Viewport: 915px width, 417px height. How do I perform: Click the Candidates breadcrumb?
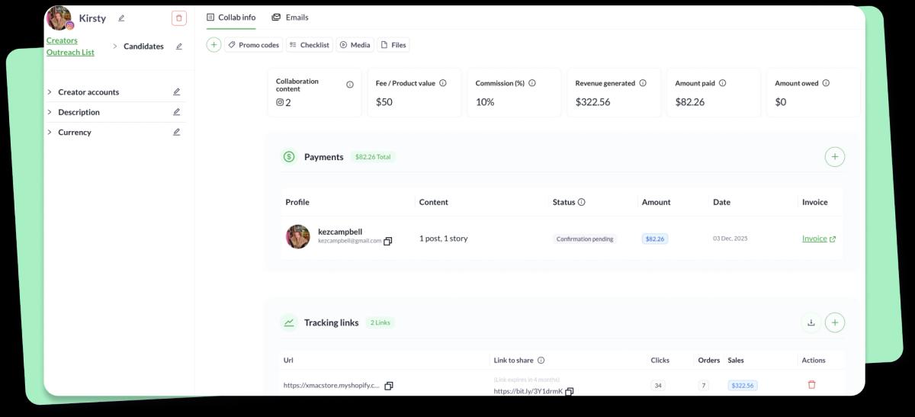[x=143, y=47]
